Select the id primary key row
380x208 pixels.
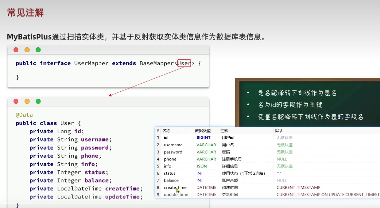tap(166, 138)
